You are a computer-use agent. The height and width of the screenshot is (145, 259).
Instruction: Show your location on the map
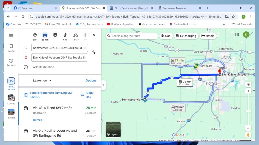[248, 84]
